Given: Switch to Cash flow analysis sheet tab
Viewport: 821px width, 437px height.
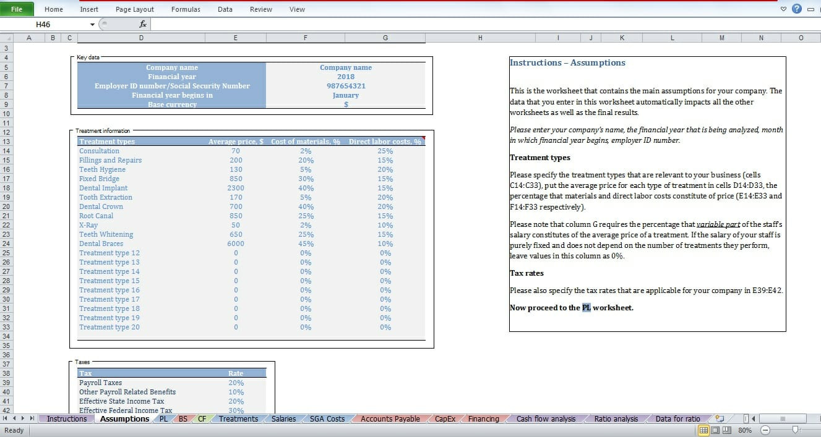Looking at the screenshot, I should [x=546, y=418].
